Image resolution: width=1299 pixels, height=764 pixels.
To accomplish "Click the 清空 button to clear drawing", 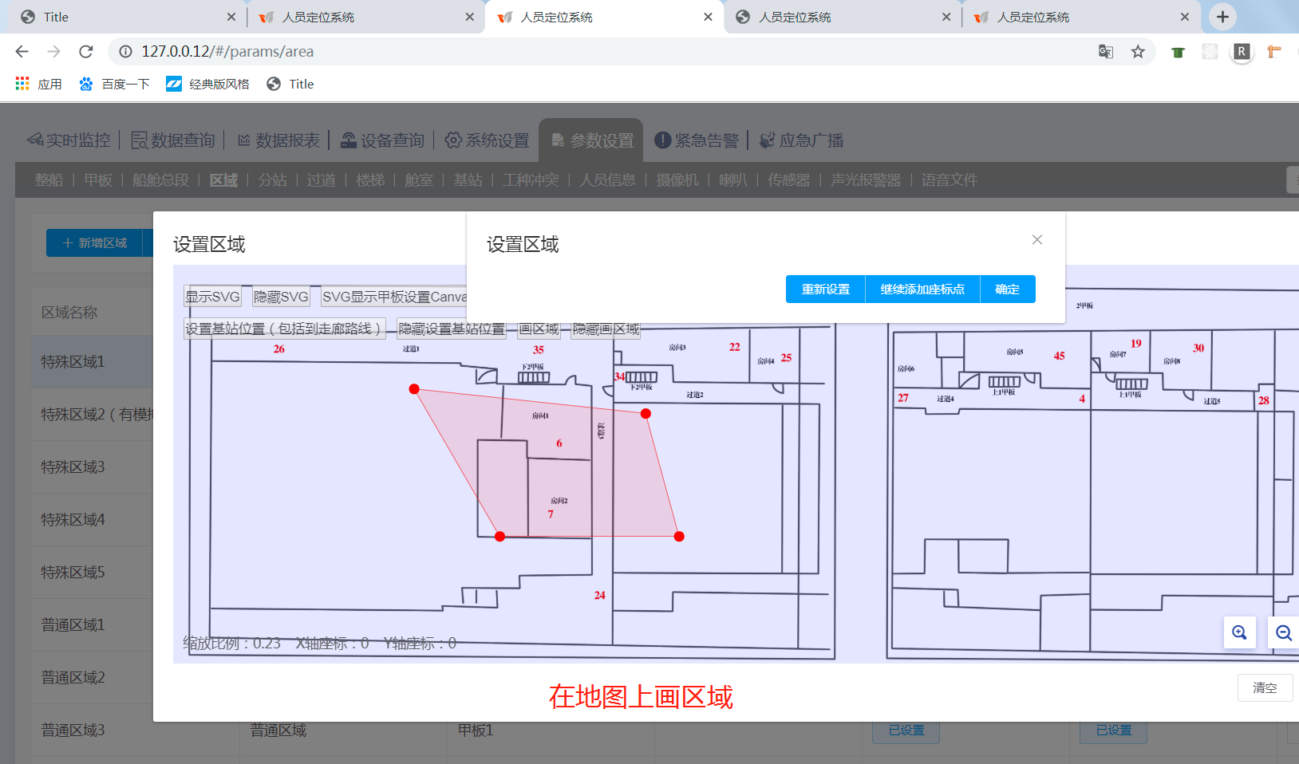I will [x=1264, y=687].
